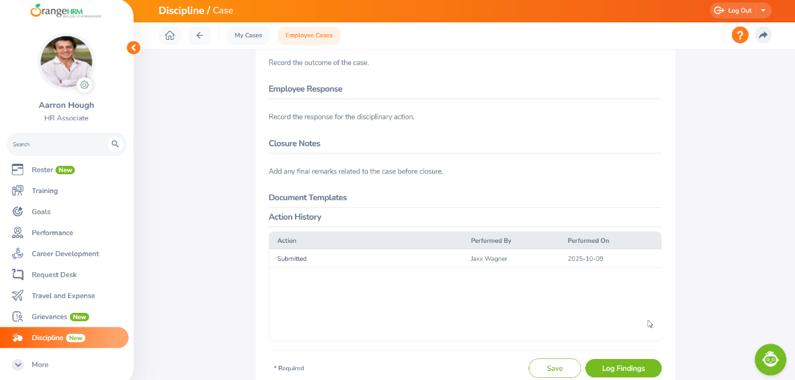This screenshot has height=380, width=795.
Task: Open the chatbot assistant icon
Action: tap(770, 359)
